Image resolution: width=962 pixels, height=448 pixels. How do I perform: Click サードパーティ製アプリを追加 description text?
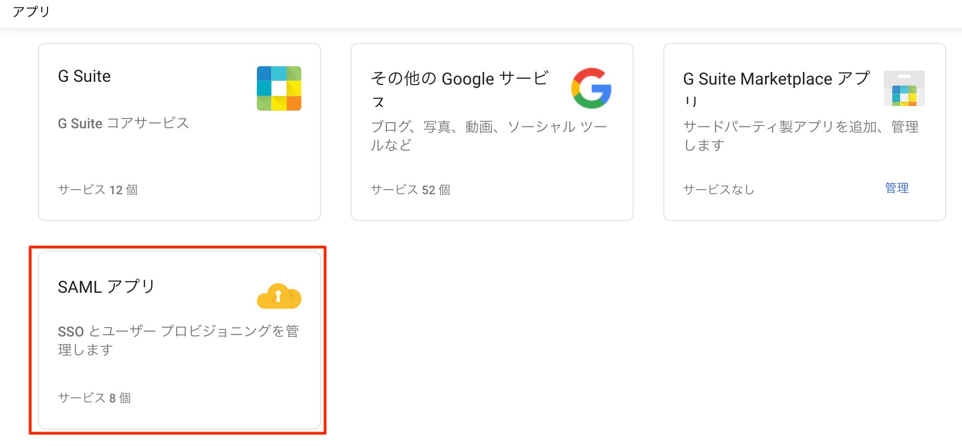click(801, 136)
